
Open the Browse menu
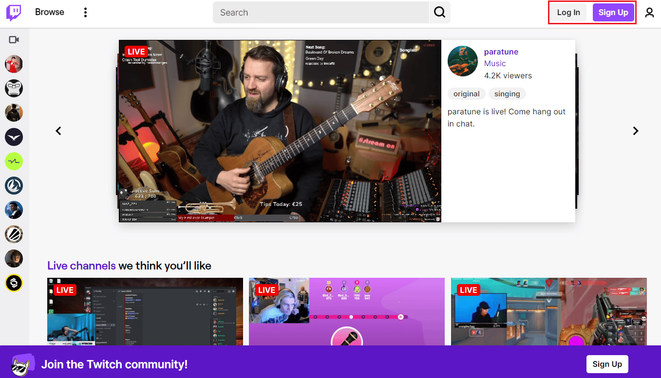pyautogui.click(x=49, y=12)
